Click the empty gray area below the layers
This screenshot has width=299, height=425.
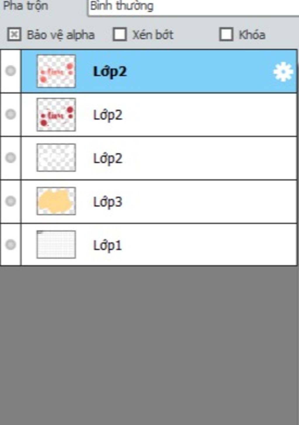click(x=149, y=344)
